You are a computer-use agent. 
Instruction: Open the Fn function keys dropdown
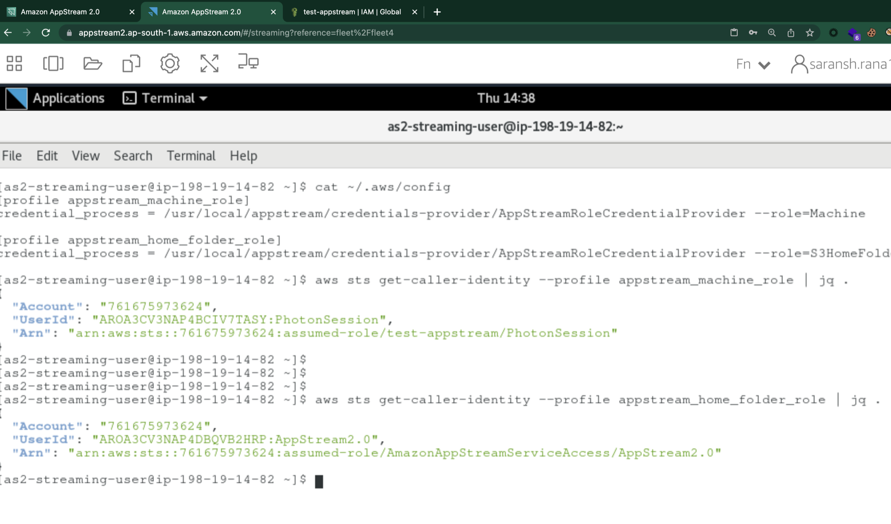click(x=753, y=65)
